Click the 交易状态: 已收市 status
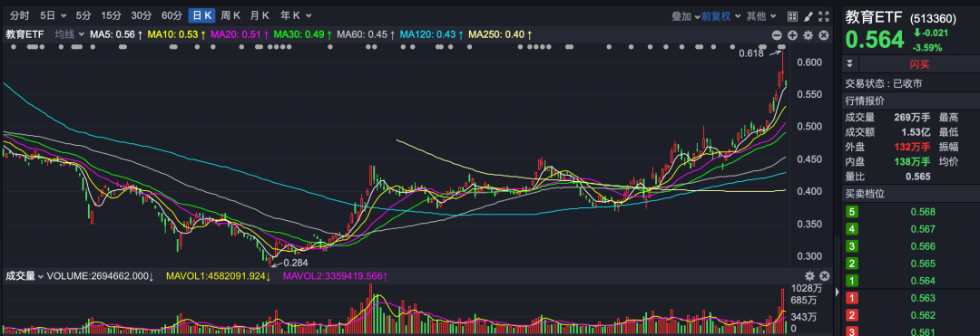Screen dimensions: 980x336 click(x=884, y=83)
